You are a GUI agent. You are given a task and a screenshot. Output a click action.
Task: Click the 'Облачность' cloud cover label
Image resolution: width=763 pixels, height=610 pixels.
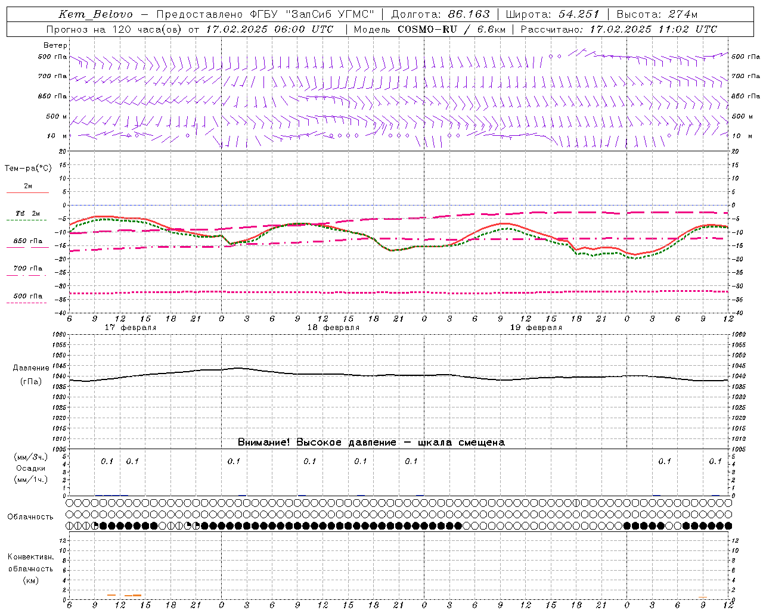(x=30, y=517)
